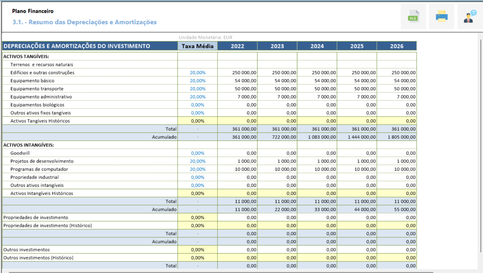
Task: Click 'Outros investimentos' rate cell
Action: (x=198, y=250)
